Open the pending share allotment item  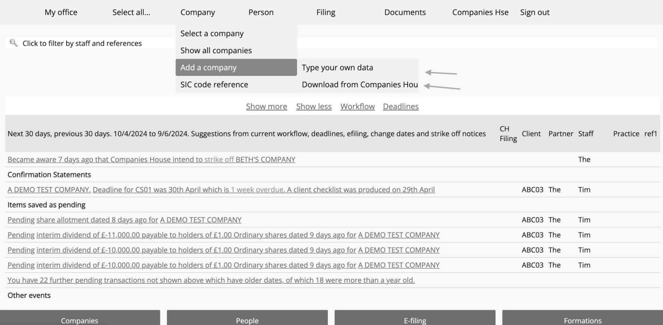point(124,220)
